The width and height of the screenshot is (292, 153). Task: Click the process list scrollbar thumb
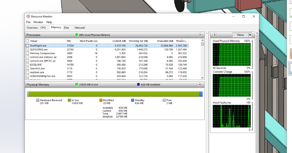click(x=203, y=44)
